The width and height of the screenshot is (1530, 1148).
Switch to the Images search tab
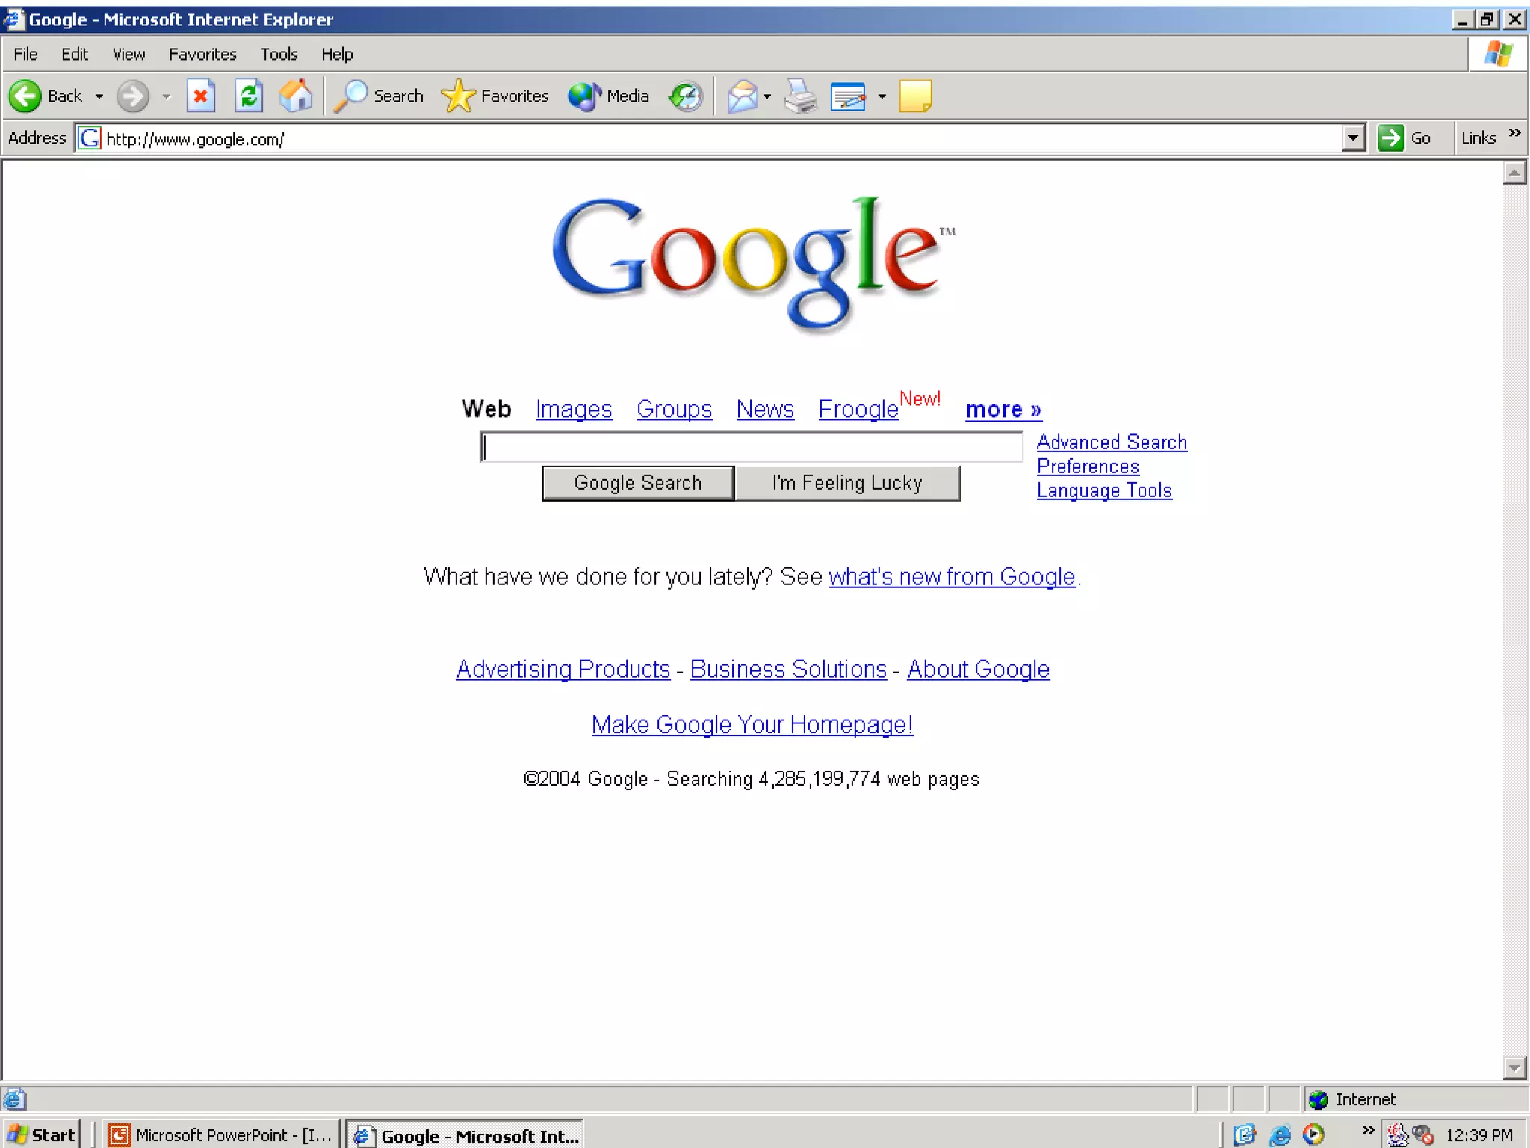tap(573, 410)
